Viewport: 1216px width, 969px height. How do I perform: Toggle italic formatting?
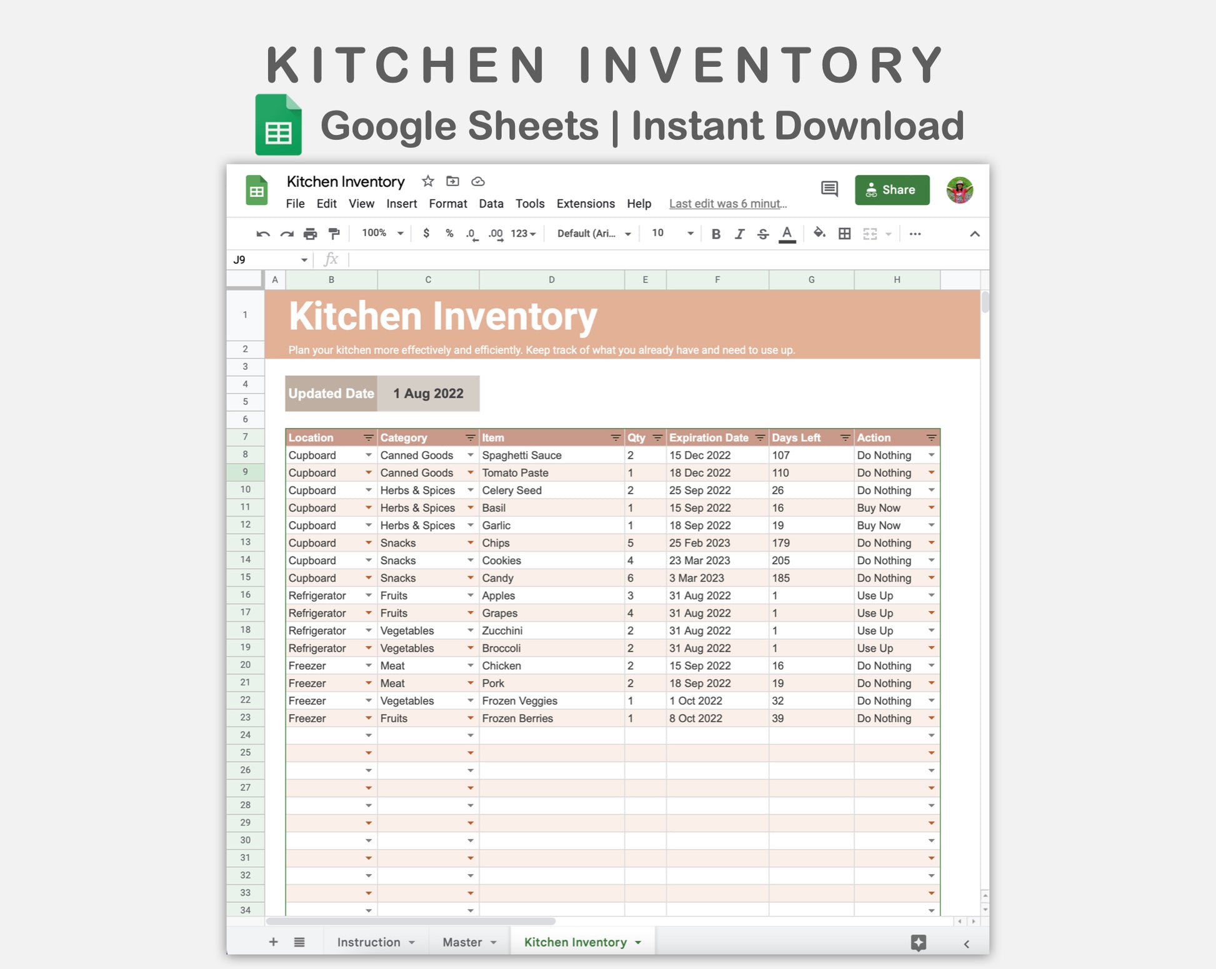pos(739,234)
